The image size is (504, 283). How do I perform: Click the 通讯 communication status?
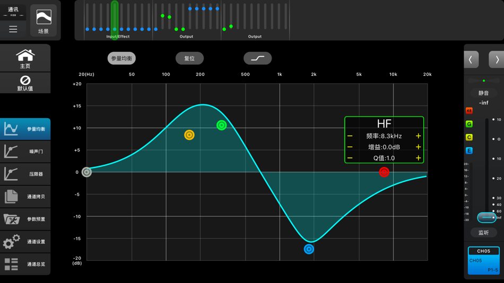(13, 11)
